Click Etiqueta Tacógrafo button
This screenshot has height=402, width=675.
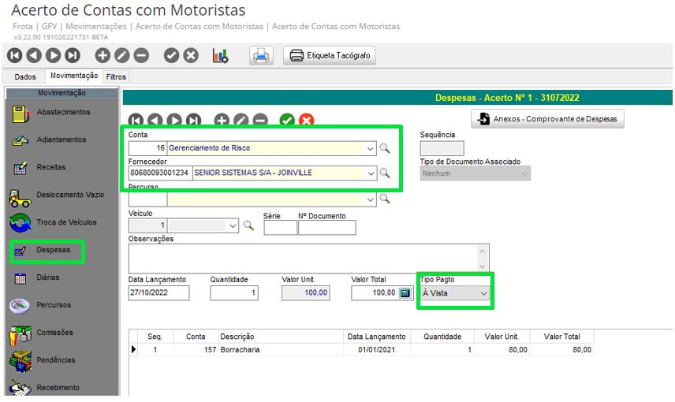click(330, 55)
